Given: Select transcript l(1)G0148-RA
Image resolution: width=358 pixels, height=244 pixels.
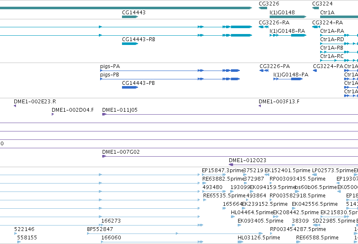Looking at the screenshot, I should (x=288, y=35).
